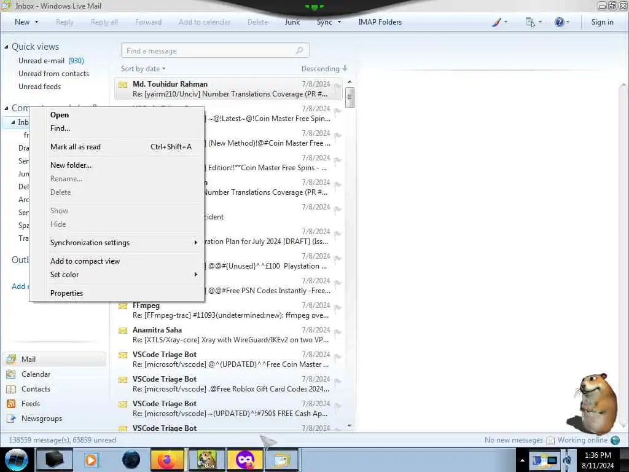The height and width of the screenshot is (472, 629).
Task: Choose New folder... in context menu
Action: pyautogui.click(x=71, y=165)
